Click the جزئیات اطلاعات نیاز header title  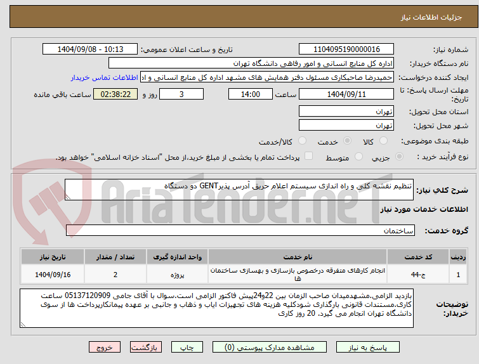431,17
